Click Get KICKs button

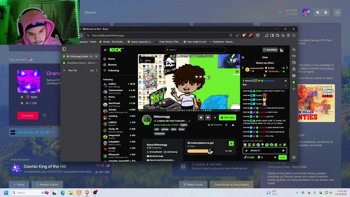click(270, 50)
